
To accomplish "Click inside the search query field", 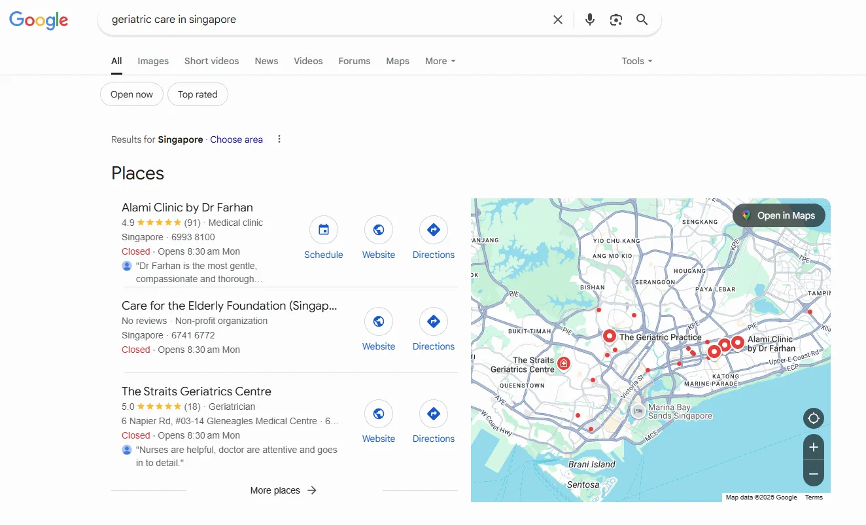I will [x=327, y=20].
